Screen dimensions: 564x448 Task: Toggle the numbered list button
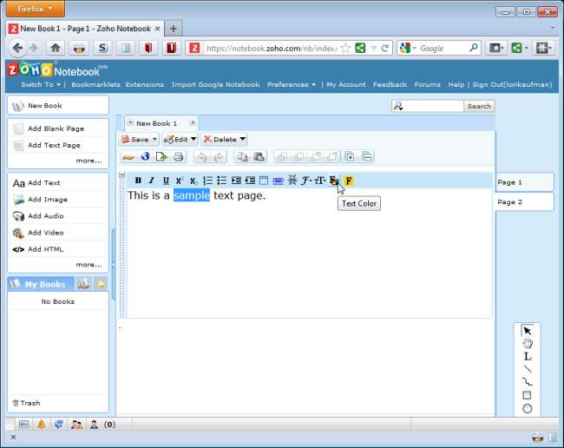(x=207, y=181)
